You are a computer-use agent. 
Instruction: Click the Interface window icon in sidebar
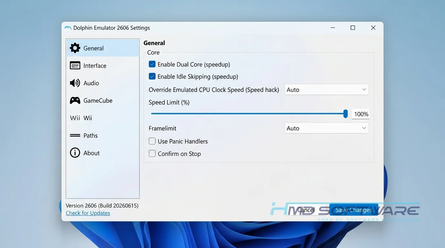tap(75, 66)
